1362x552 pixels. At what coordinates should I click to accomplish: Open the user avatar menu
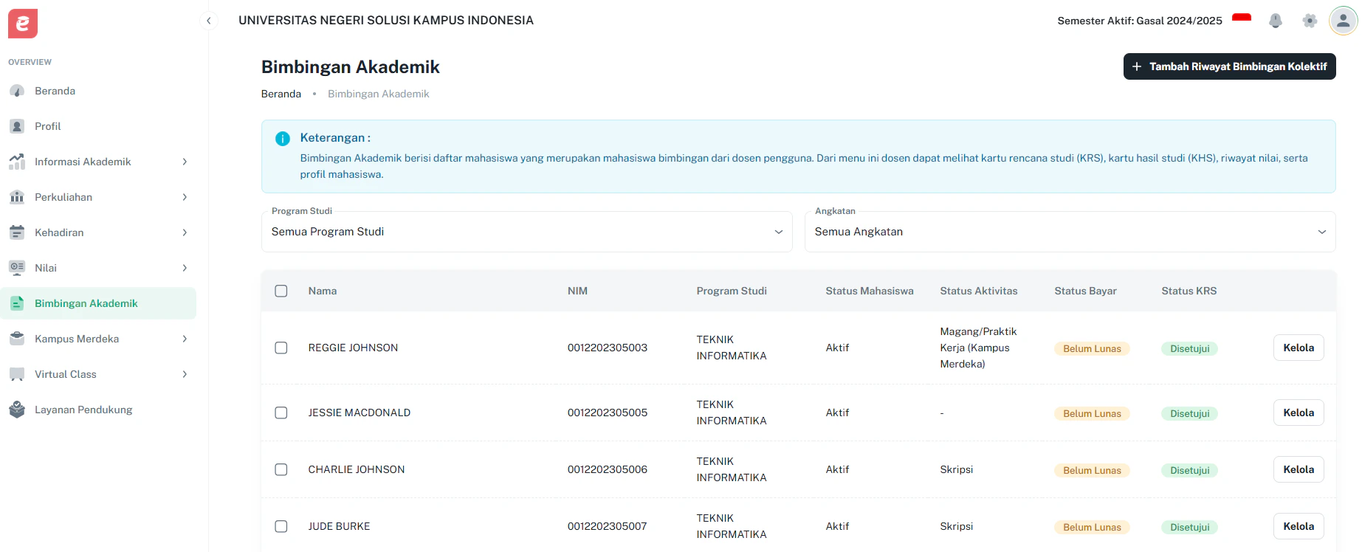(1344, 21)
